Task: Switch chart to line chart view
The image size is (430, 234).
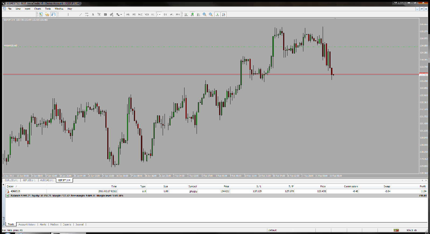Action: [198, 14]
